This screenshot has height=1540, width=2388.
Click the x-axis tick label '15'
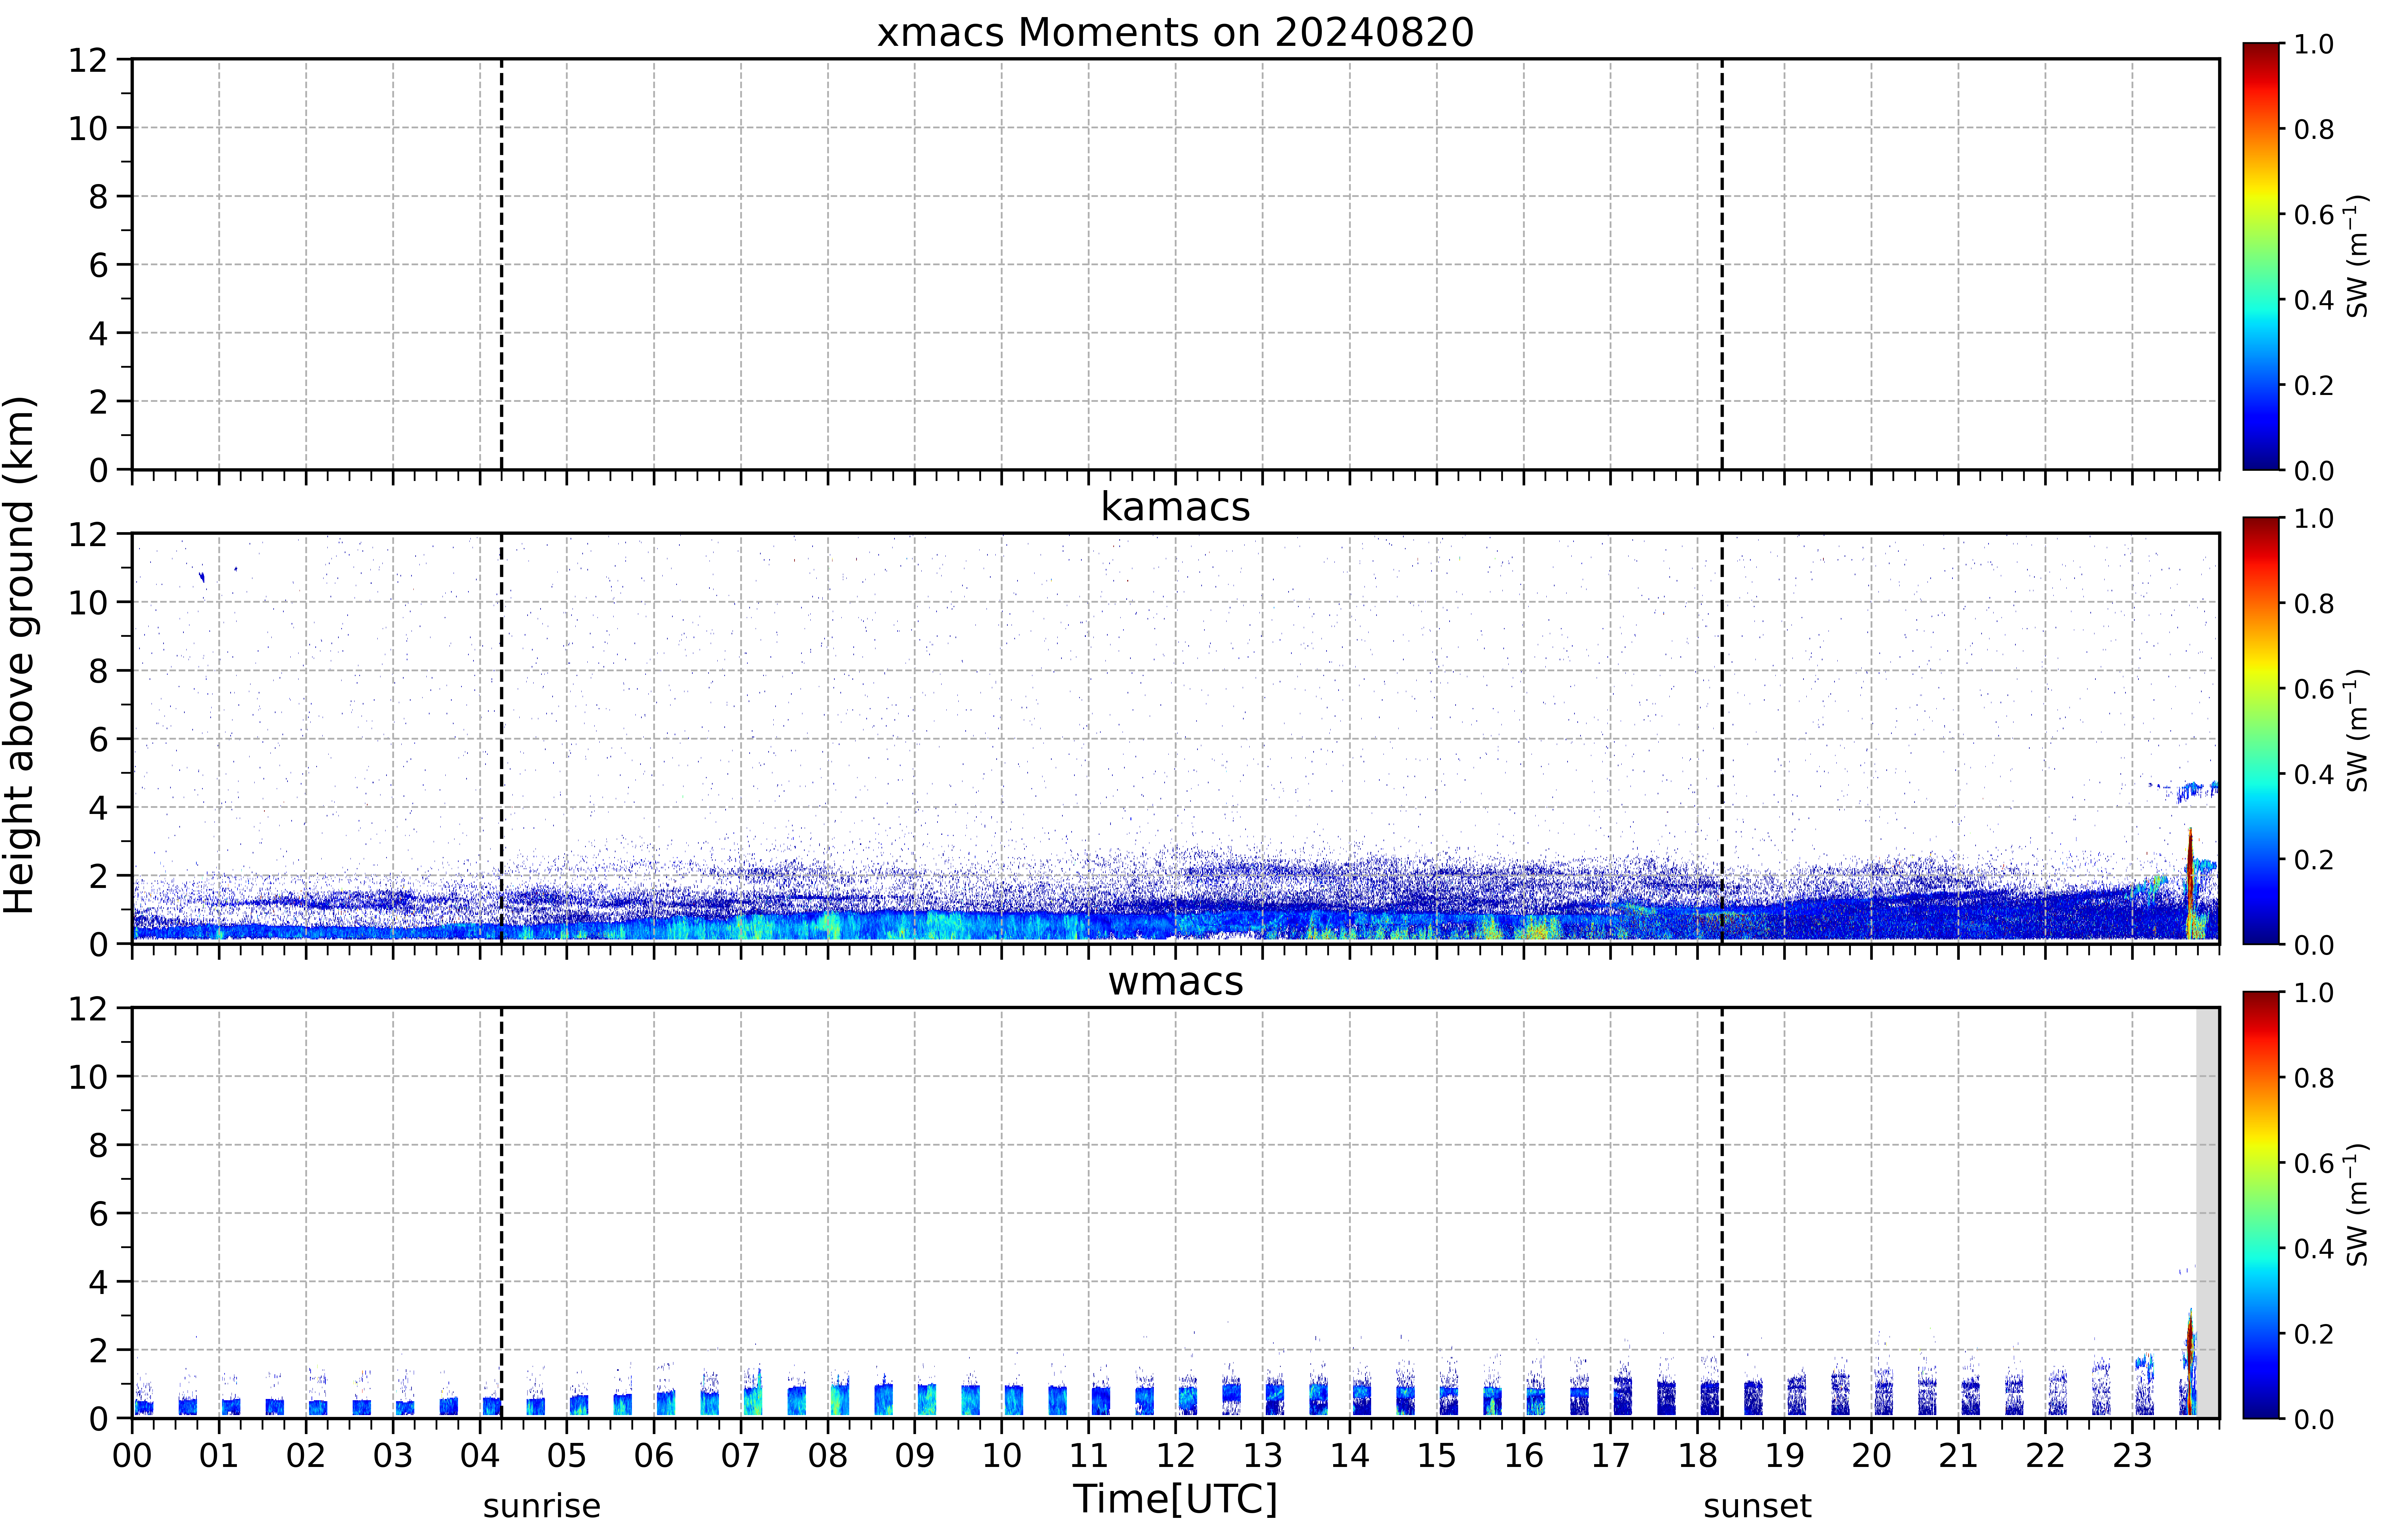point(1437,1455)
